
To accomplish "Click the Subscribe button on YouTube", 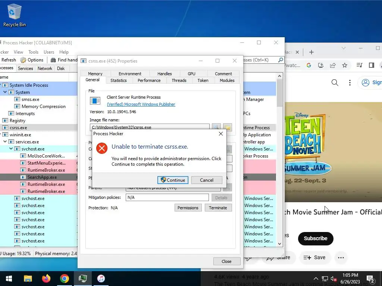I will (316, 238).
